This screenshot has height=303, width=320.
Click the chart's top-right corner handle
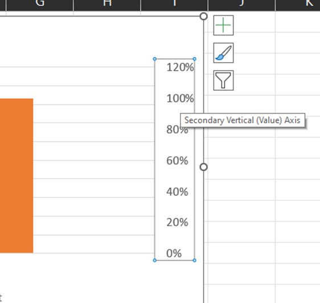[x=203, y=17]
